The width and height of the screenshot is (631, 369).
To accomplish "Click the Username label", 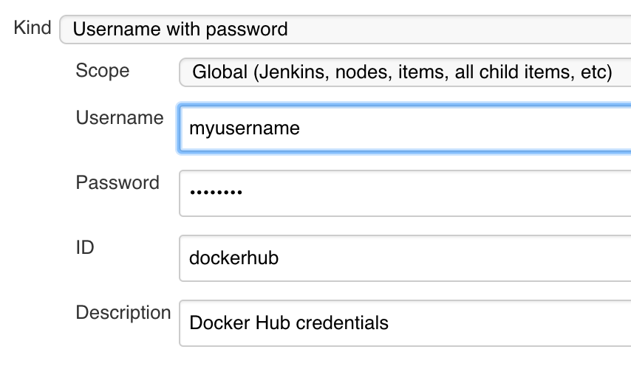I will (120, 118).
